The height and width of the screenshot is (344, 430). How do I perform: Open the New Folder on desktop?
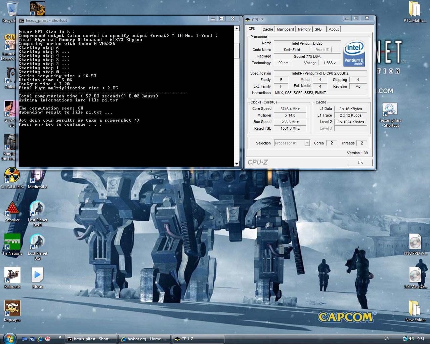pyautogui.click(x=415, y=311)
